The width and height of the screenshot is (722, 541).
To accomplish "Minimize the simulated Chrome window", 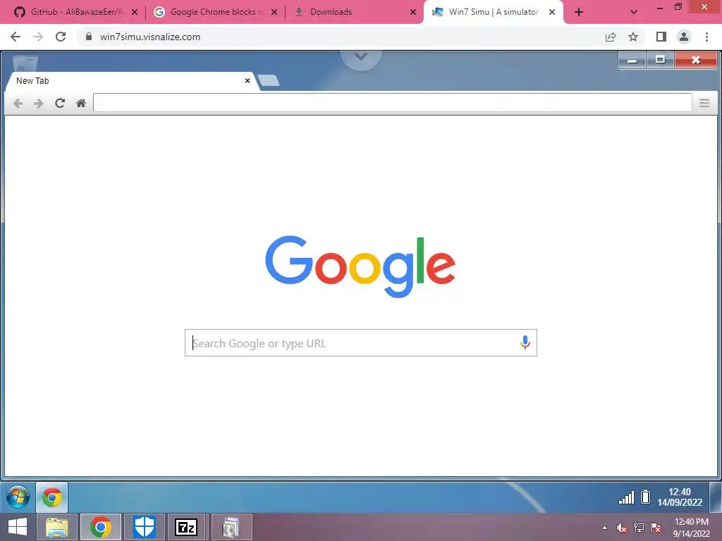I will point(632,60).
